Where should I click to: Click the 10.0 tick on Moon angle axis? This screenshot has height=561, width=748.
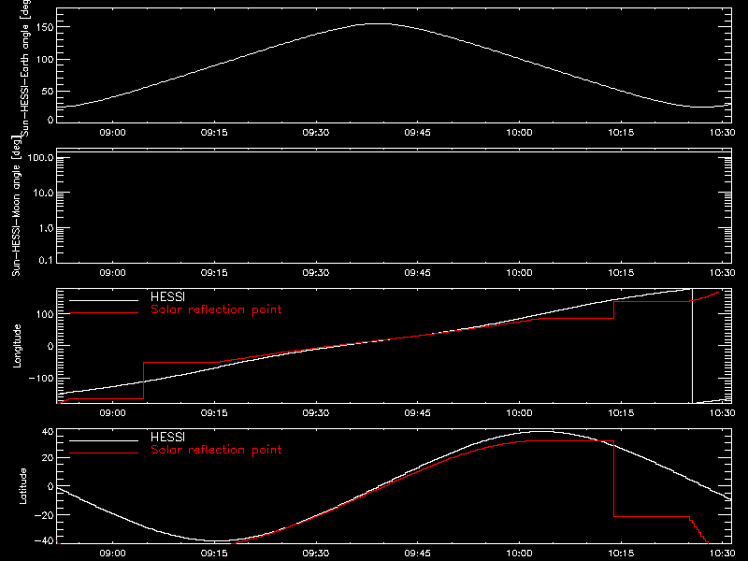43,194
